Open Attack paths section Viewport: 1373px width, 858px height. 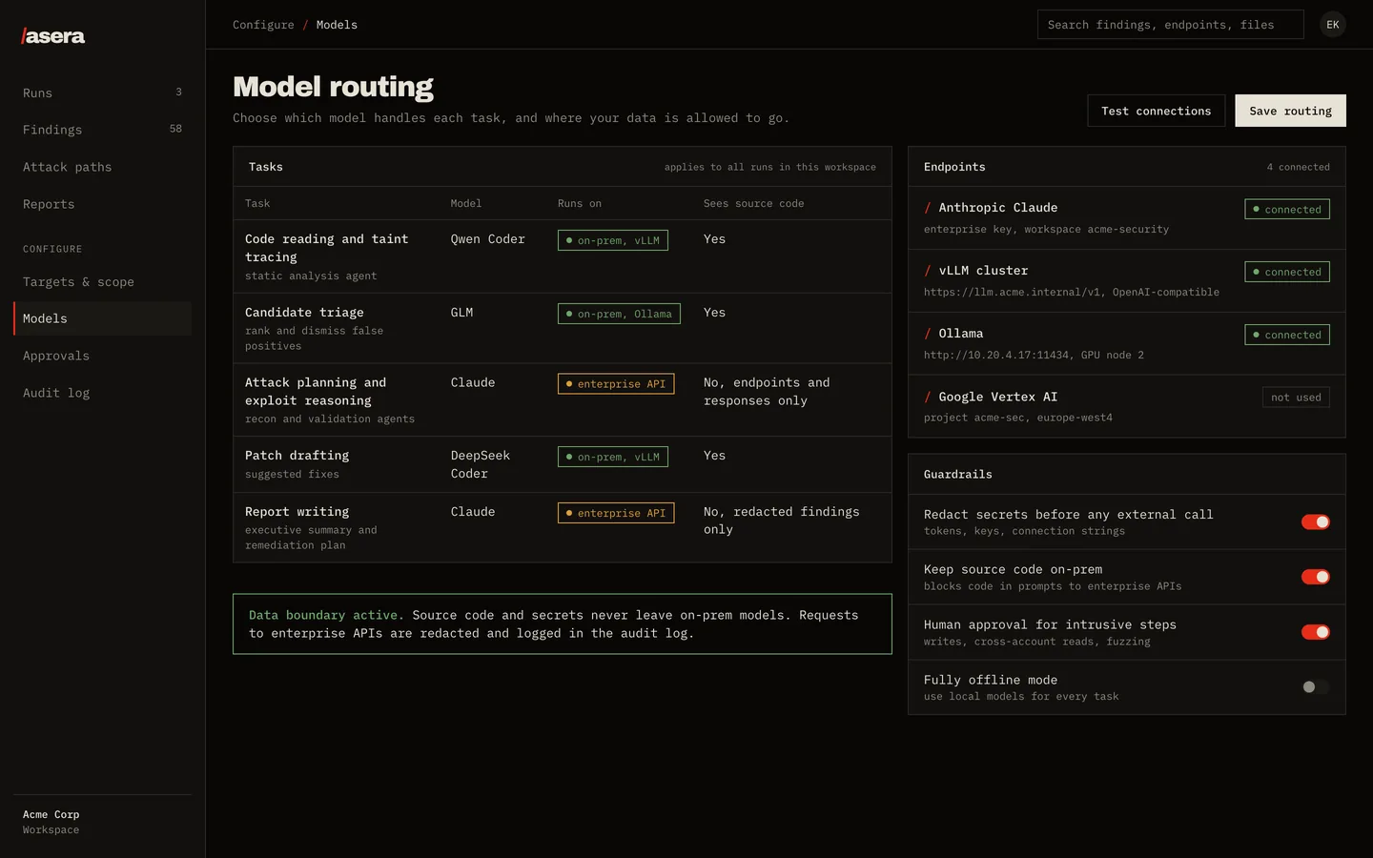[102, 167]
